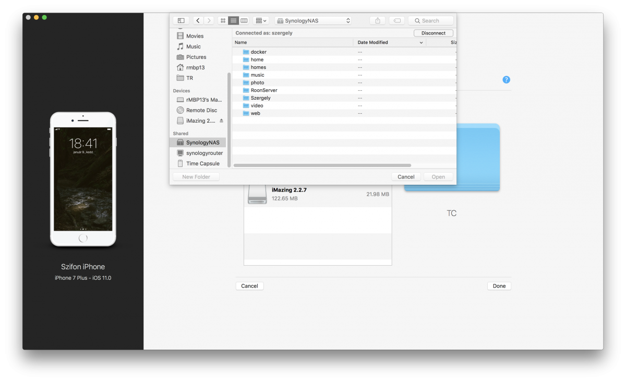Screen dimensions: 626x382
Task: Click the New Folder button
Action: tap(196, 177)
